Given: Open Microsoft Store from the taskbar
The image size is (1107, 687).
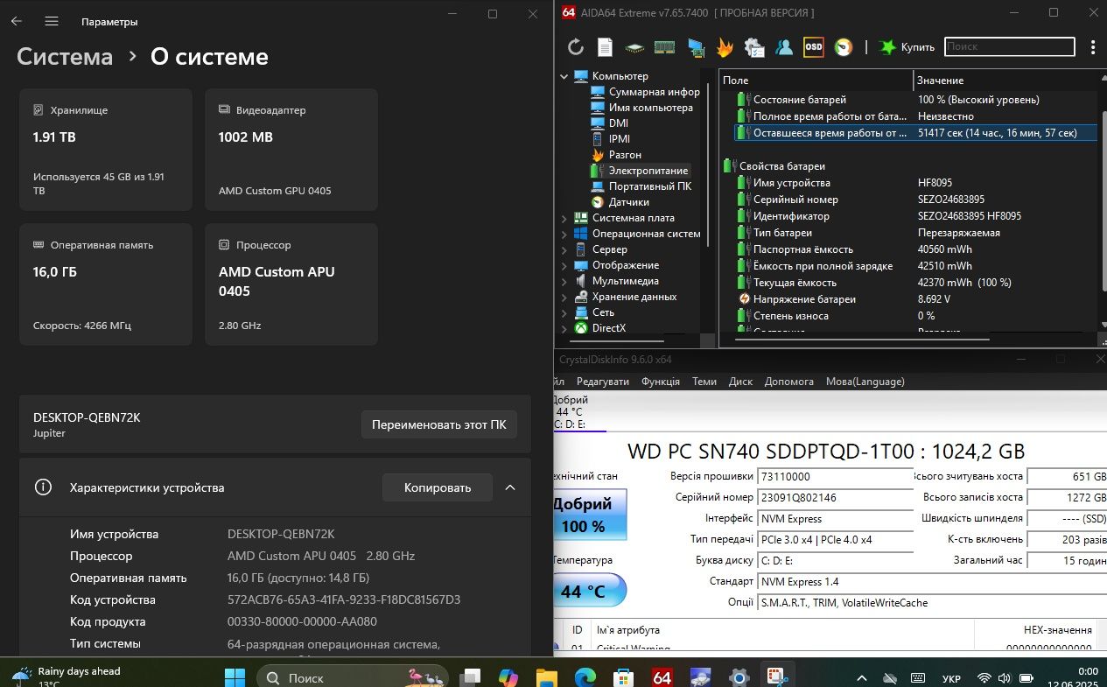Looking at the screenshot, I should 624,677.
